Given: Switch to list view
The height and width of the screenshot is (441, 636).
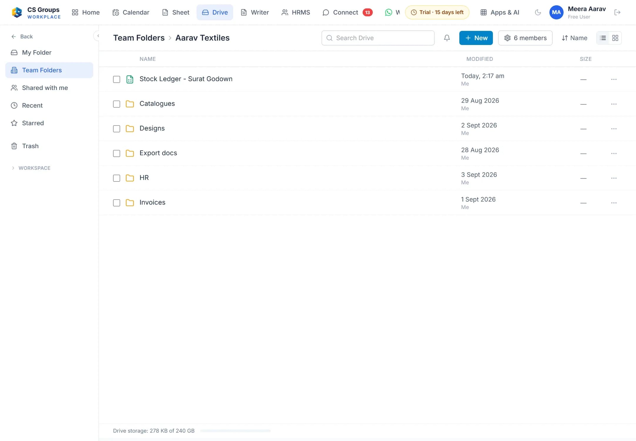Looking at the screenshot, I should [x=603, y=38].
